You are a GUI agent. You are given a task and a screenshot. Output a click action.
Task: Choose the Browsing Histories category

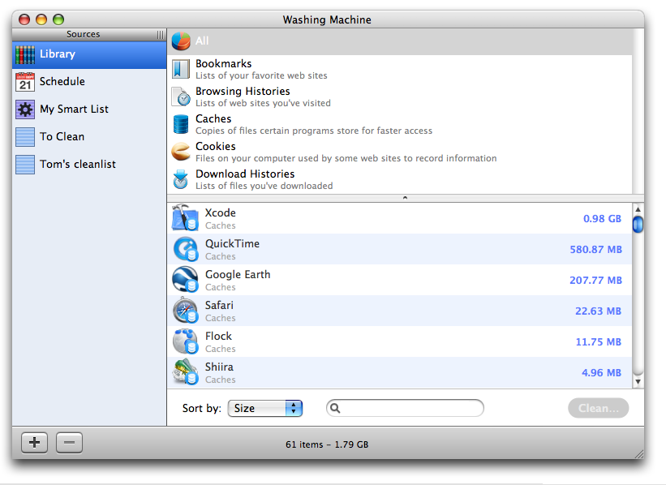400,97
